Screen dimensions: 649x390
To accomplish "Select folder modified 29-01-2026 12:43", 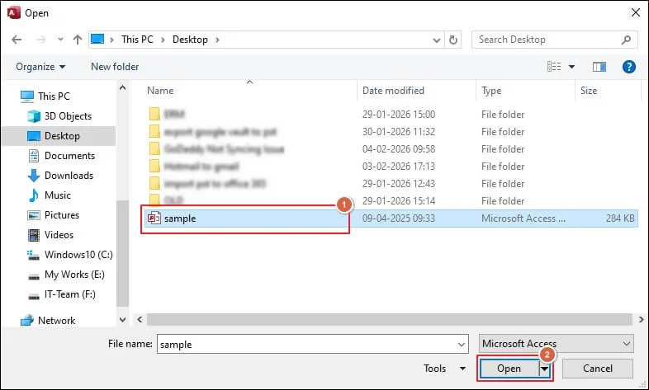I will pos(391,184).
